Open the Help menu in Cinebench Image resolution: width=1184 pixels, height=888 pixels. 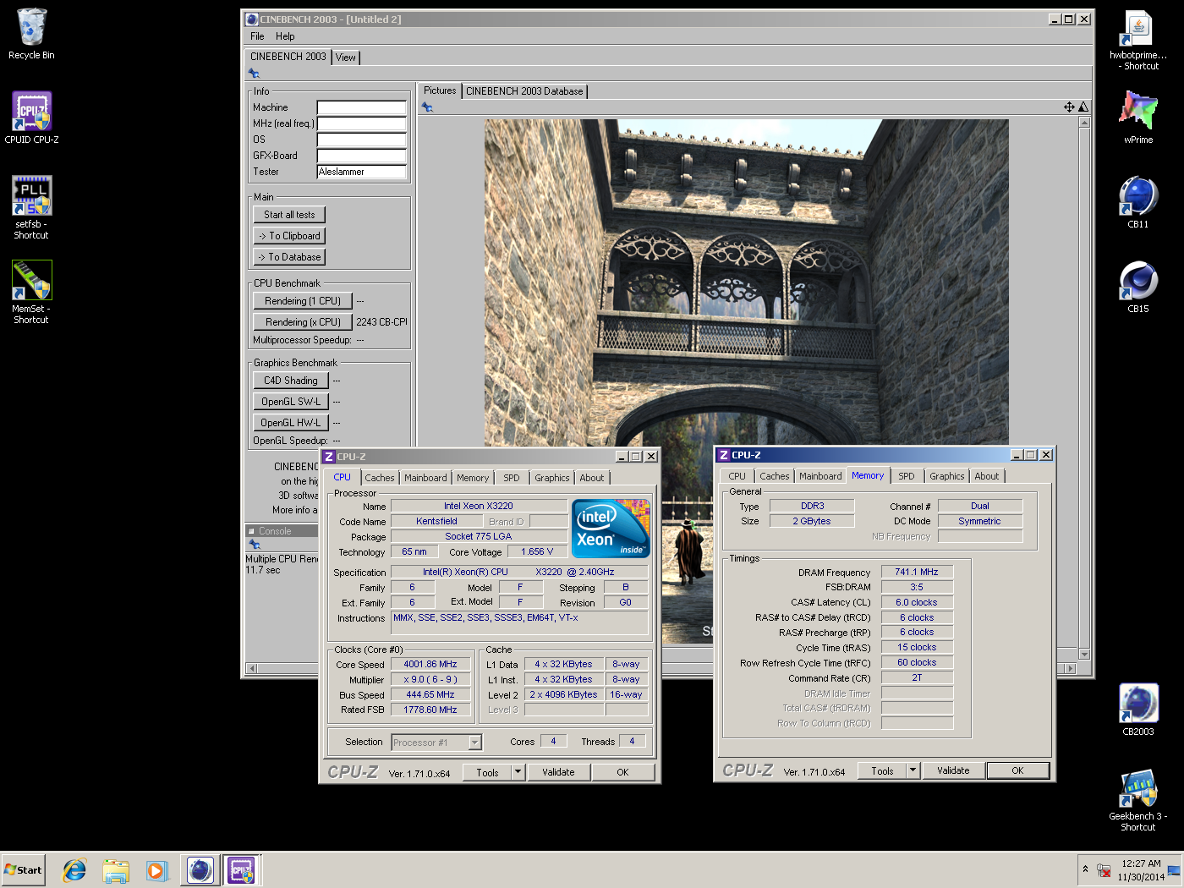pos(285,36)
